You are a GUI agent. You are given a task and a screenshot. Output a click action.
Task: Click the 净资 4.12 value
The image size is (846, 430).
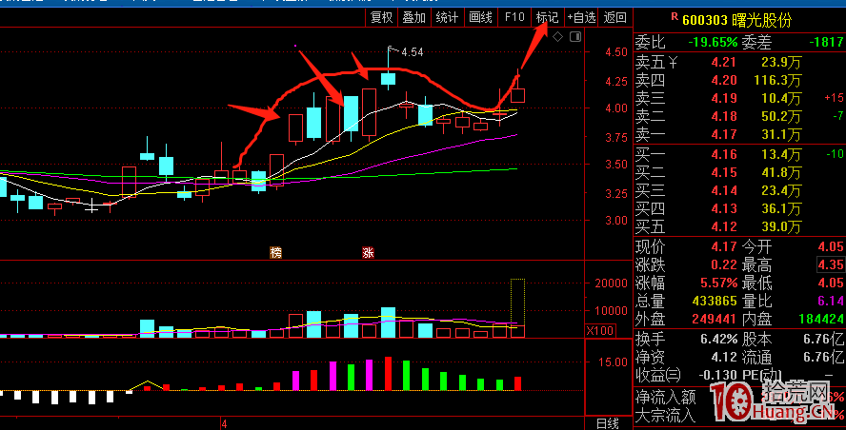(723, 358)
